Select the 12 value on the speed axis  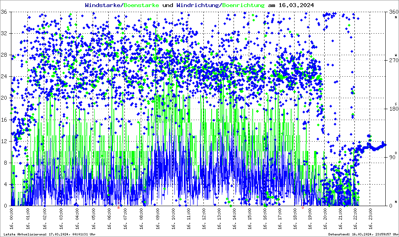point(4,141)
